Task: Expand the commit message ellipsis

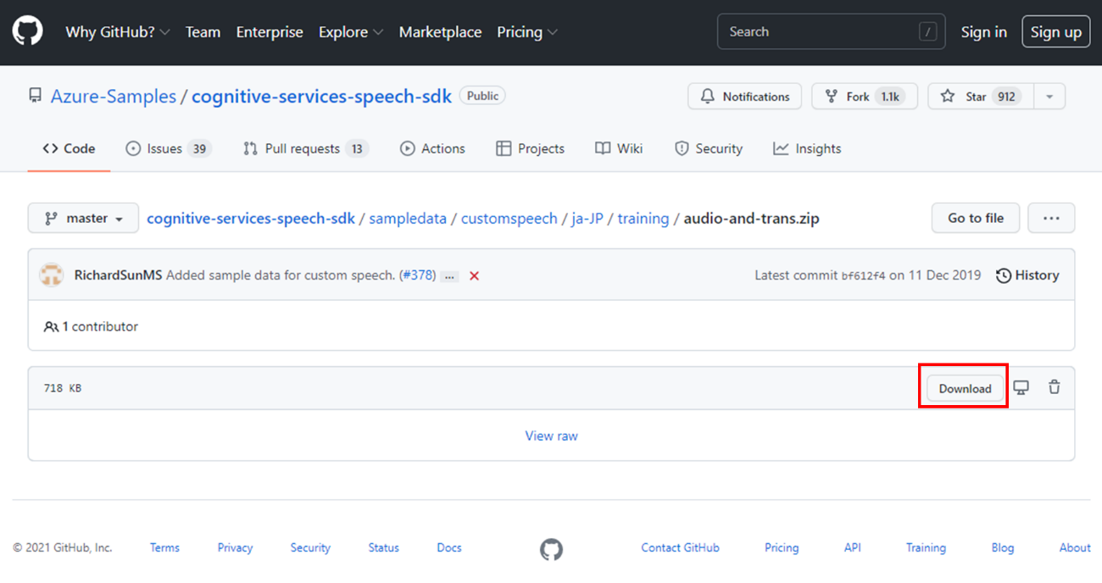Action: tap(449, 276)
